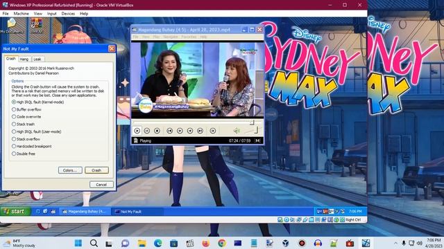Select the Stack trash option
Viewport: 444px width, 249px height.
coord(23,124)
